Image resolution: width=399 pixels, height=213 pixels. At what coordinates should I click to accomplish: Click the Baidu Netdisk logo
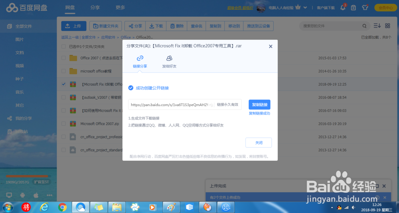point(27,8)
